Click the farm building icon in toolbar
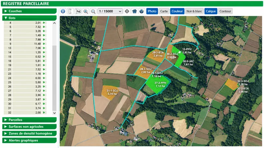Viewport: 264px width, 148px height. point(134,11)
